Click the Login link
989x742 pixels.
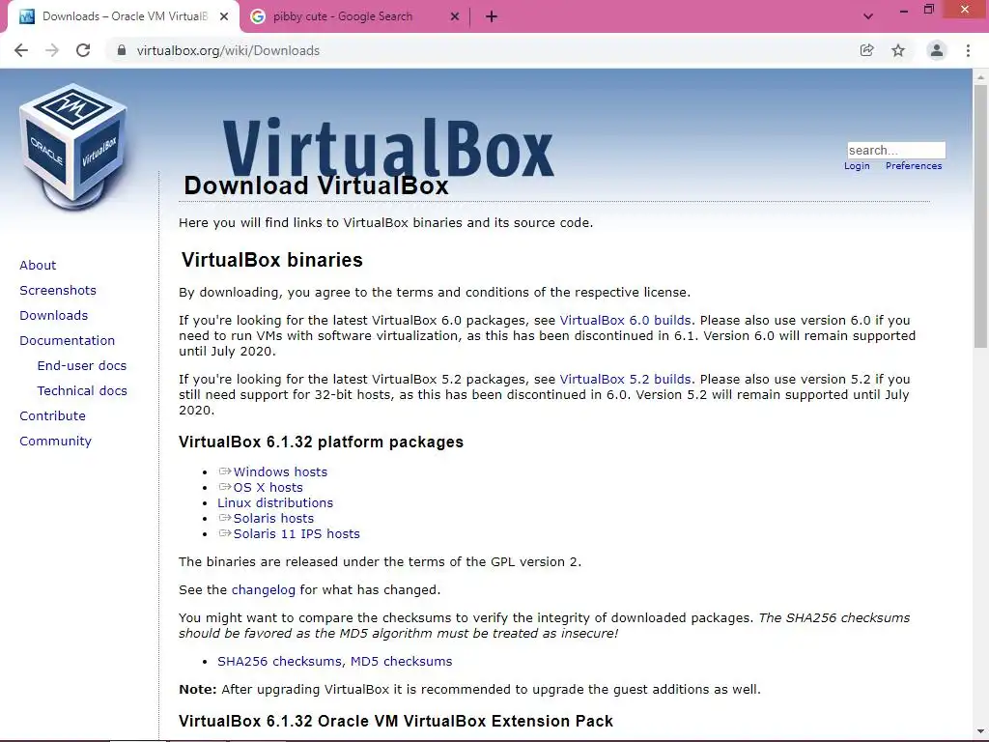pos(857,166)
